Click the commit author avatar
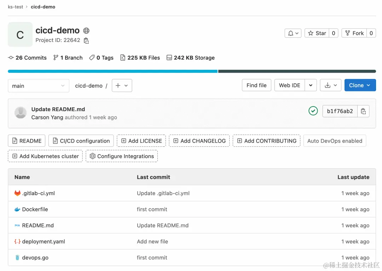The width and height of the screenshot is (382, 271). [21, 113]
